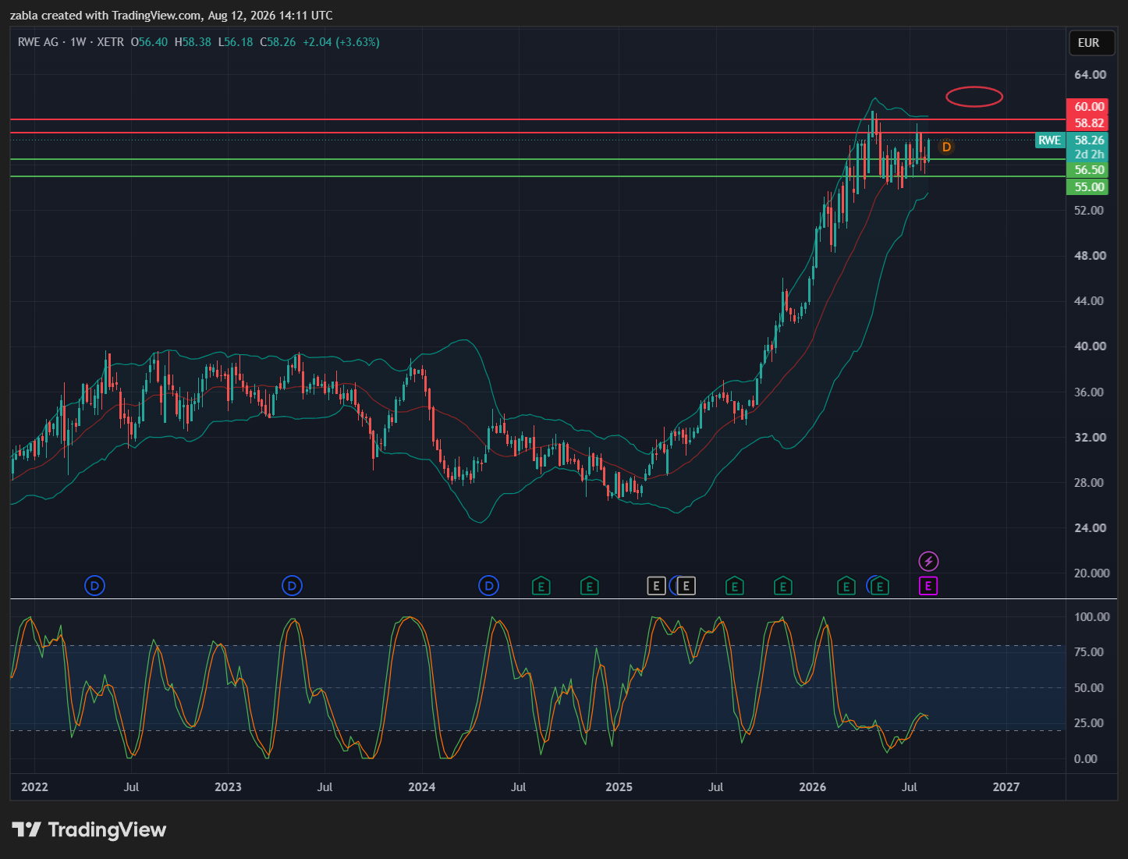The image size is (1128, 859).
Task: Click the orange D icon beside the last candle
Action: tap(946, 147)
